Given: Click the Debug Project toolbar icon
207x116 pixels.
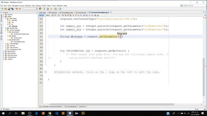Looking at the screenshot, I should (55, 9).
